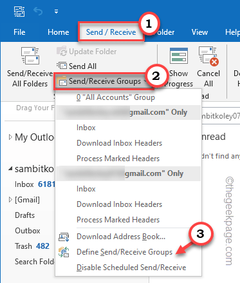
Task: Choose the second gmail.com Only account
Action: (128, 173)
